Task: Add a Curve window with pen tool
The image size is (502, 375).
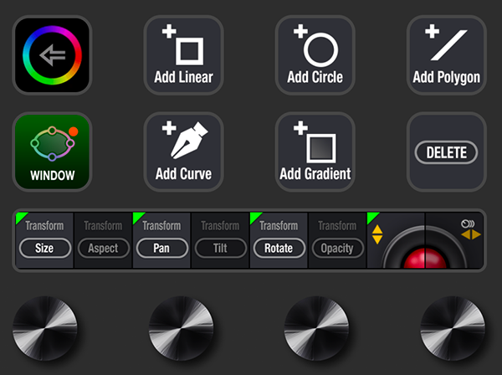Action: (183, 152)
